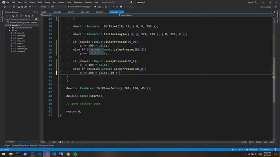Click the Undo toolbar icon
The image size is (280, 157).
pyautogui.click(x=30, y=7)
